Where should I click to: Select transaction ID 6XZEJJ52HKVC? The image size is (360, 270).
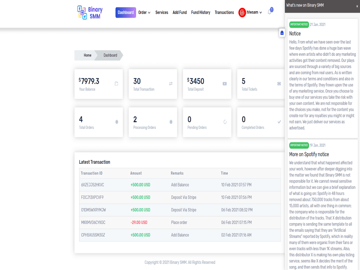pyautogui.click(x=93, y=185)
